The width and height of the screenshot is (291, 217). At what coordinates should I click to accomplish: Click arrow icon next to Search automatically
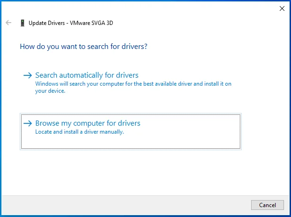pyautogui.click(x=28, y=75)
